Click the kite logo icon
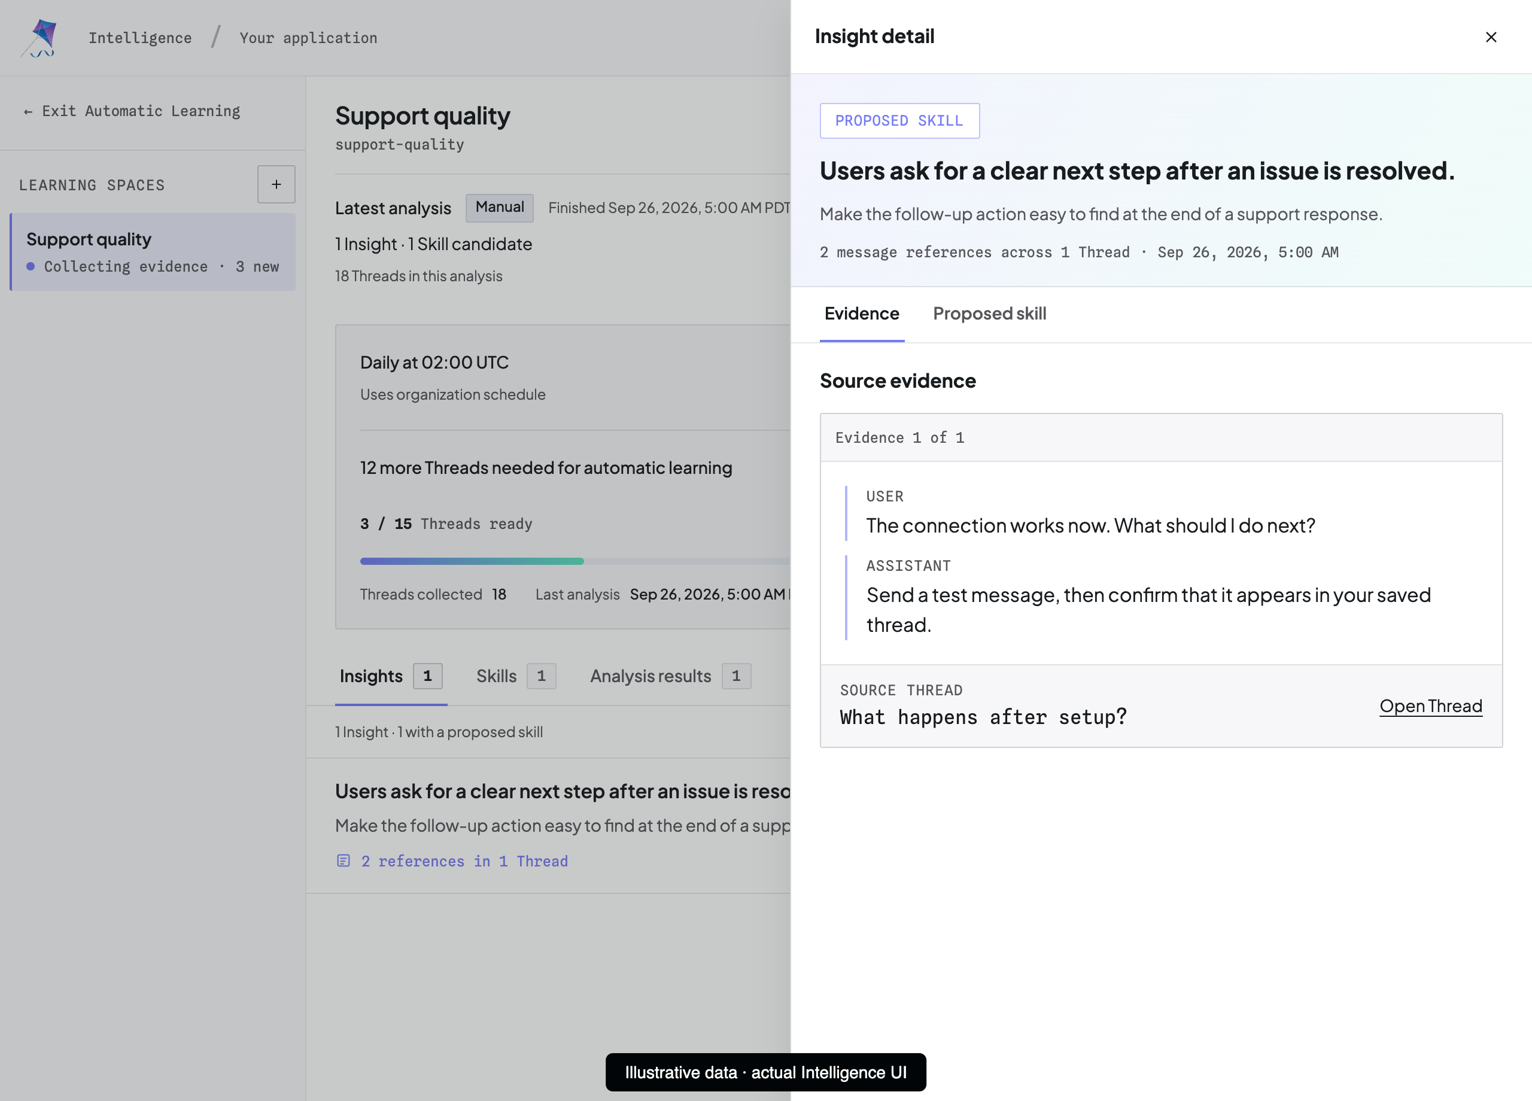1532x1101 pixels. coord(40,38)
